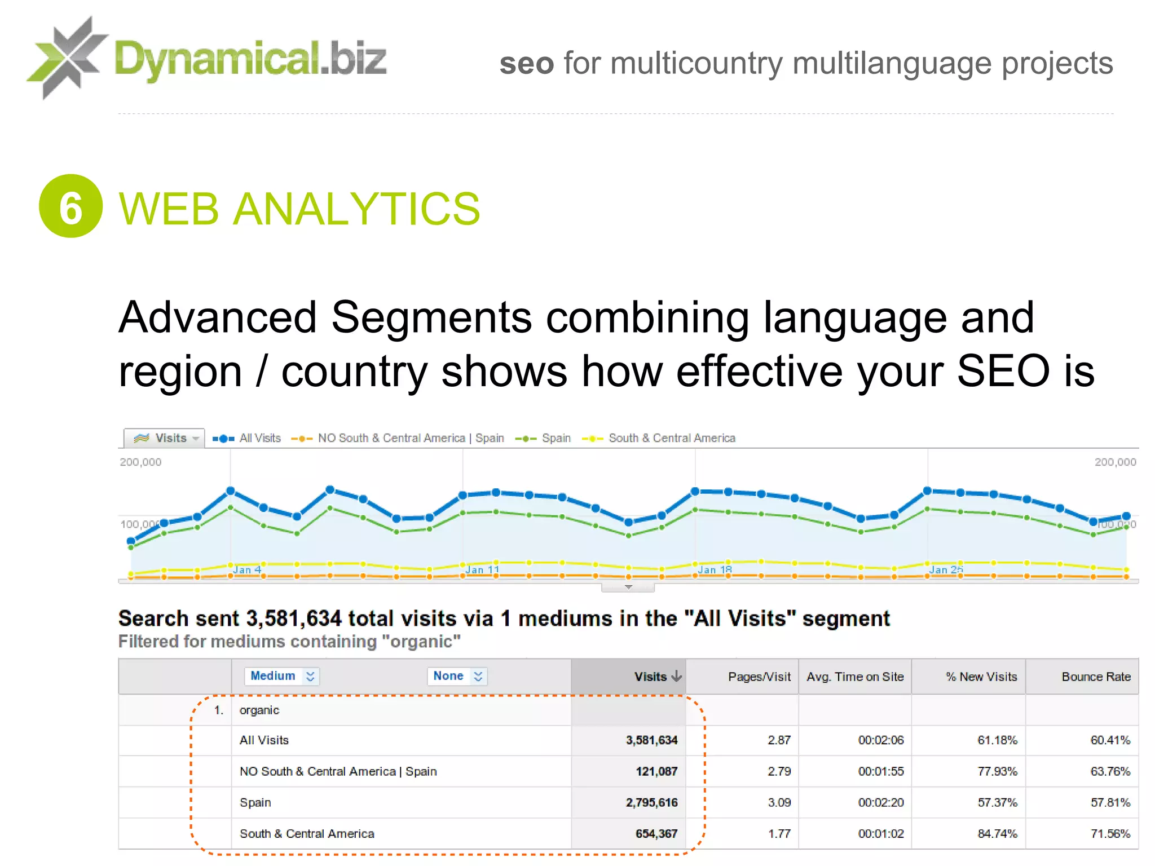Image resolution: width=1155 pixels, height=866 pixels.
Task: Click the Dynamical.biz star logo icon
Action: pyautogui.click(x=67, y=58)
